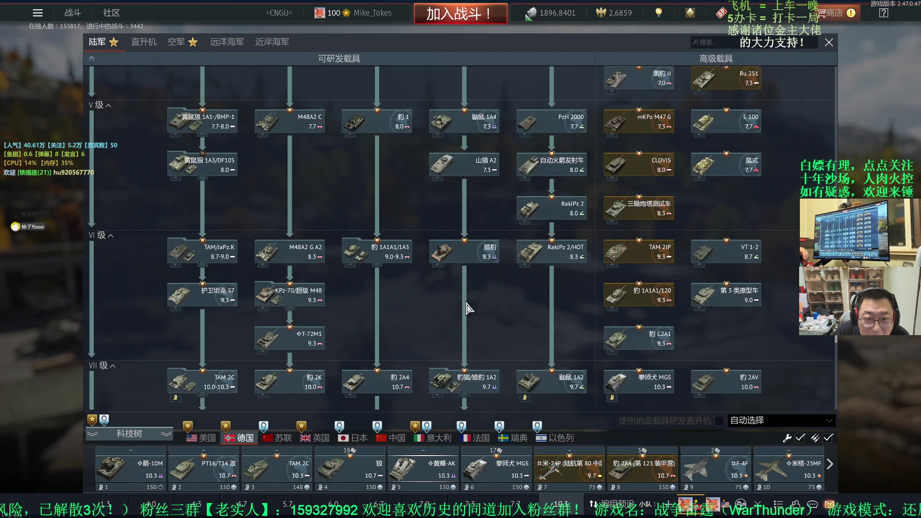Viewport: 921px width, 518px height.
Task: Expand the 豹 1A1A1/1A5 vehicle group
Action: (377, 264)
